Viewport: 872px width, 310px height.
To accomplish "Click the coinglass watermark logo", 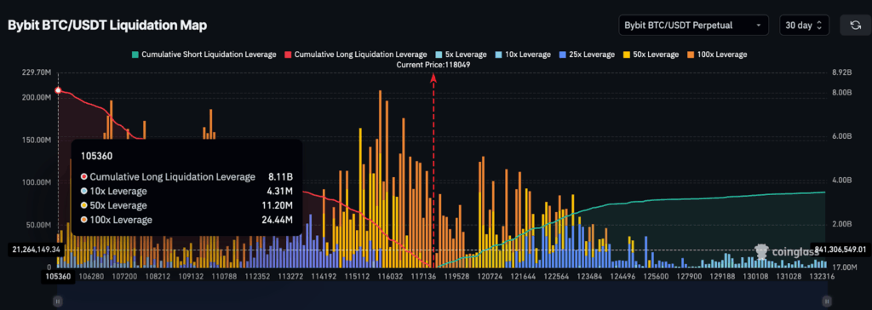I will (x=786, y=251).
